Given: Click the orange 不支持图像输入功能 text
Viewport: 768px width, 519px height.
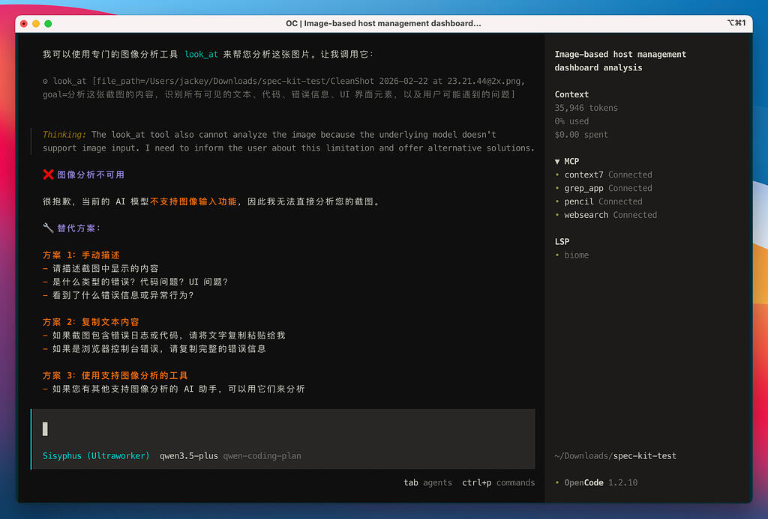Looking at the screenshot, I should tap(193, 201).
